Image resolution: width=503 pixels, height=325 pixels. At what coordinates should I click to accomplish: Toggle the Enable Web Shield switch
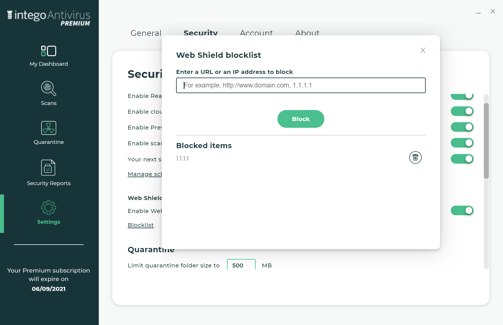(x=462, y=210)
